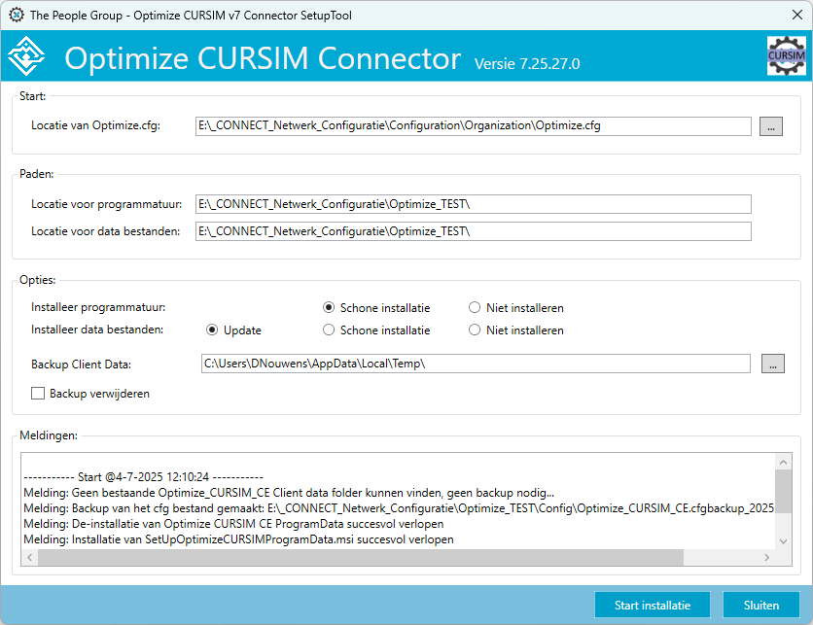Screen dimensions: 813x625
Task: Click into Backup Client Data path field
Action: 476,364
